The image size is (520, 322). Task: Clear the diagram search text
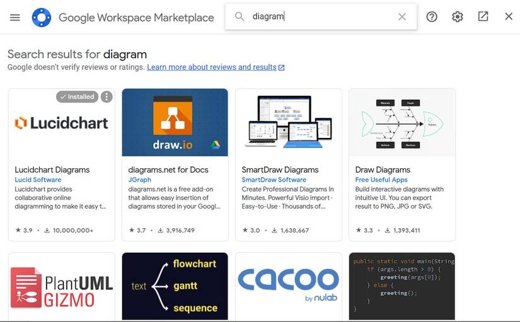pos(402,16)
